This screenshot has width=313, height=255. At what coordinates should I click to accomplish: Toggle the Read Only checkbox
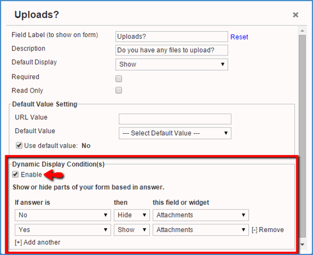[x=119, y=91]
